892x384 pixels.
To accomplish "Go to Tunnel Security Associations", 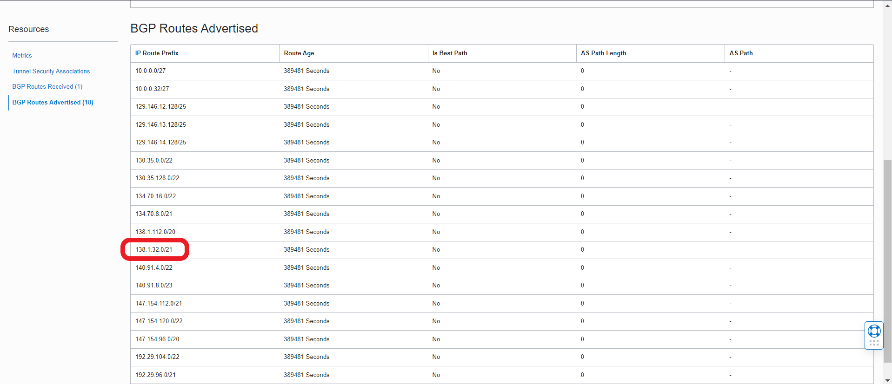I will pyautogui.click(x=51, y=71).
